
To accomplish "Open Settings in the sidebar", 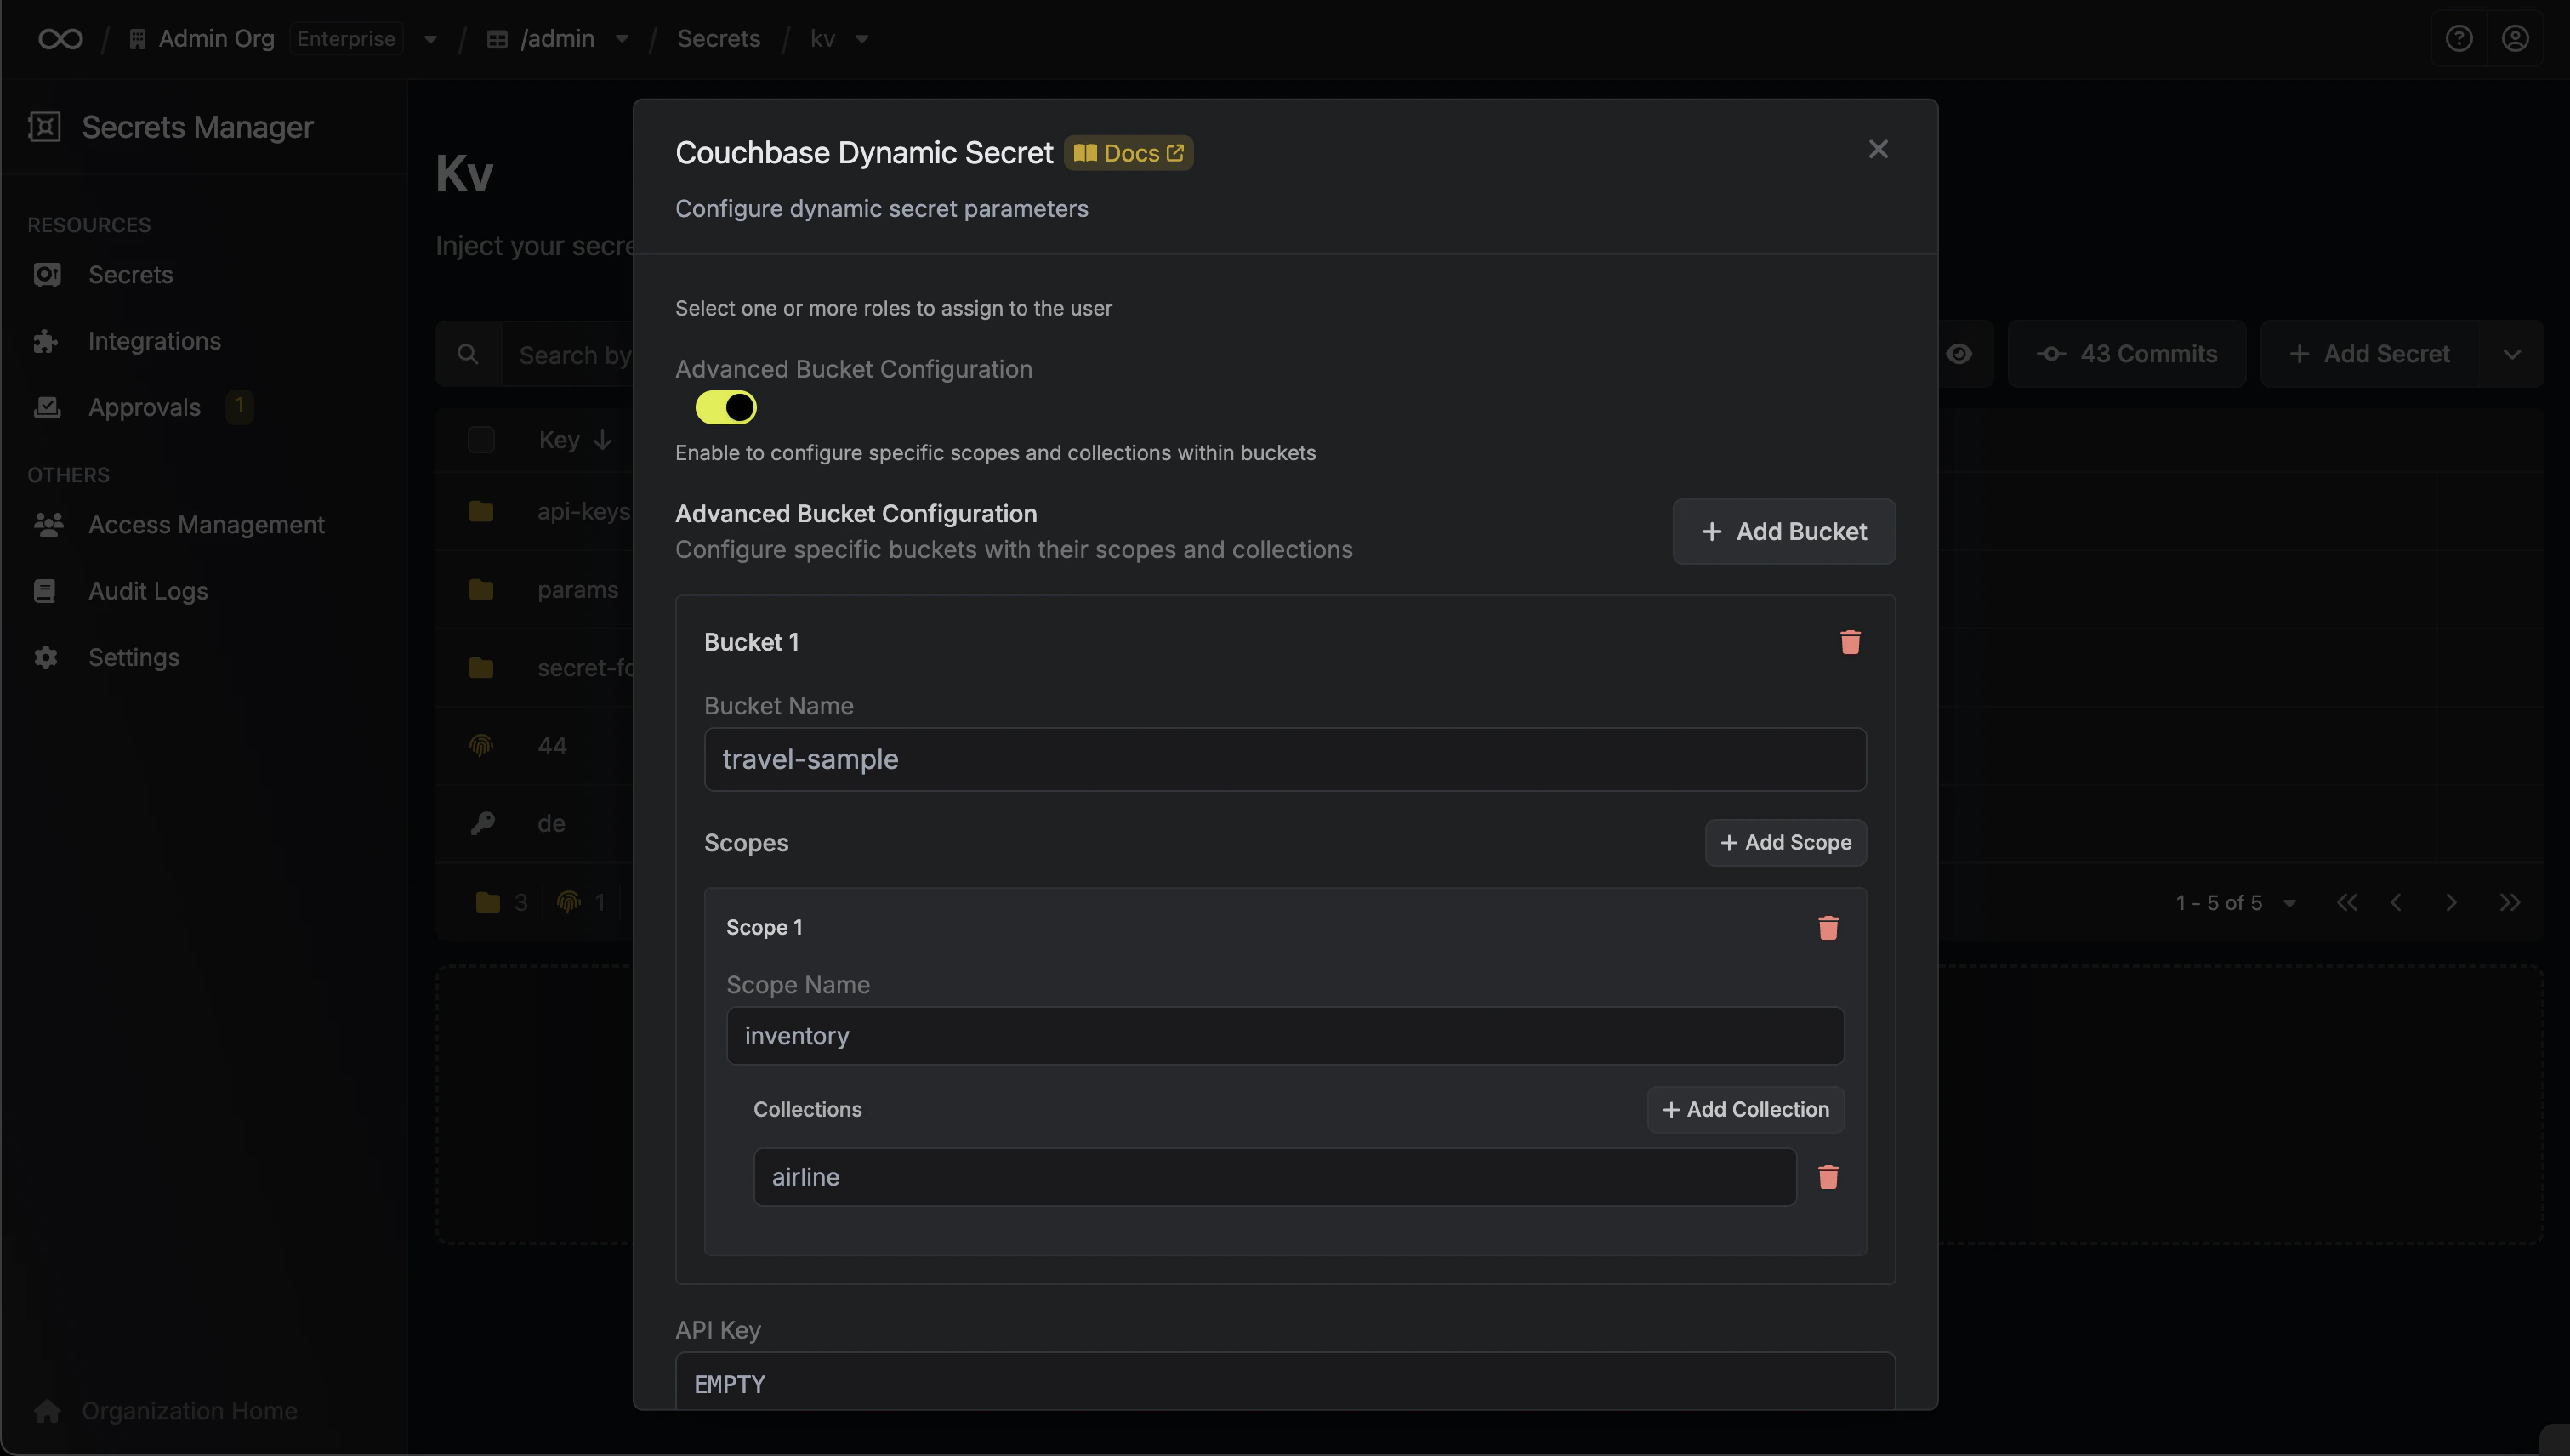I will (133, 657).
